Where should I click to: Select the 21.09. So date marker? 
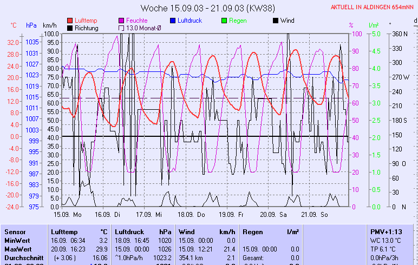[x=315, y=215]
